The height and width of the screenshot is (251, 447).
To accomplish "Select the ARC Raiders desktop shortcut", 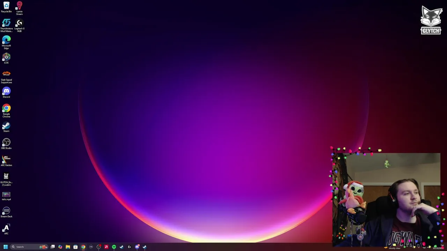I will pyautogui.click(x=6, y=161).
